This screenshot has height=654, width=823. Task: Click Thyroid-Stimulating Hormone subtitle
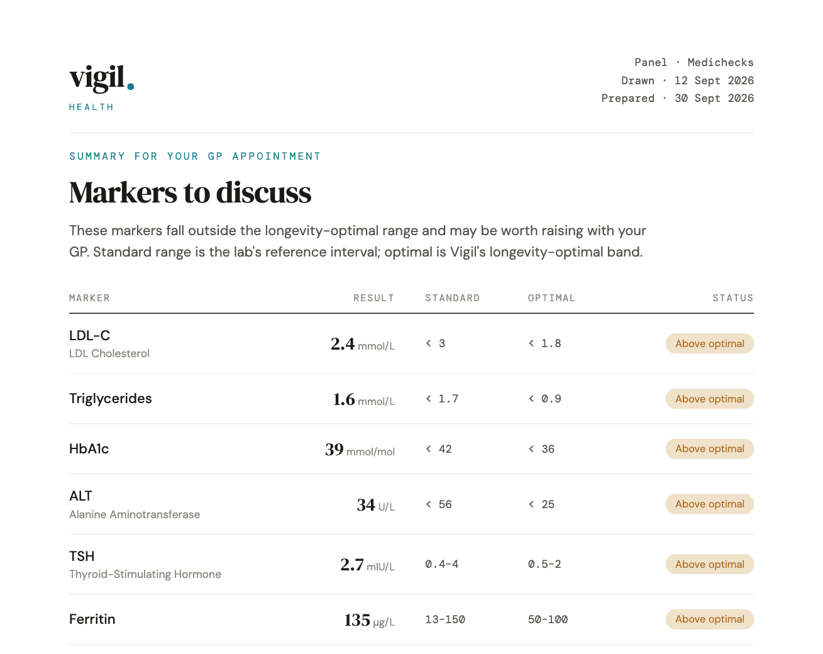[x=145, y=574]
